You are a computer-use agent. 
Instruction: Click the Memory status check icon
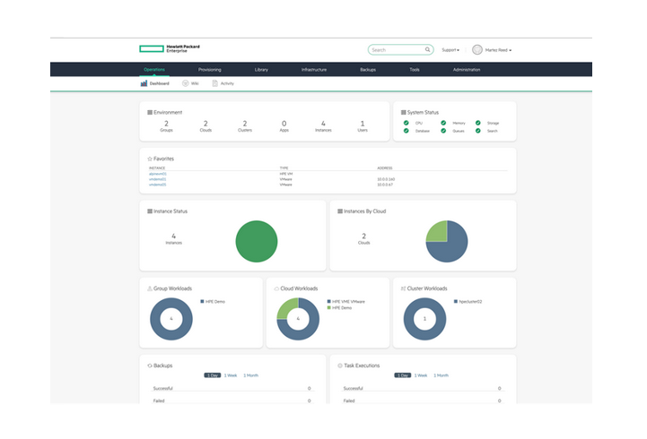pyautogui.click(x=443, y=123)
